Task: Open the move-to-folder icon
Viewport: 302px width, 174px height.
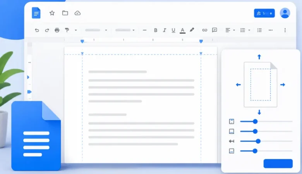Action: 65,13
